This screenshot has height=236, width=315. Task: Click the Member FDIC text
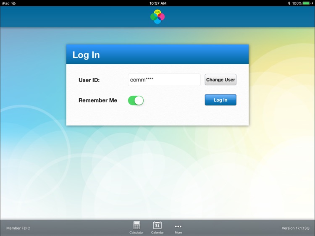point(18,228)
